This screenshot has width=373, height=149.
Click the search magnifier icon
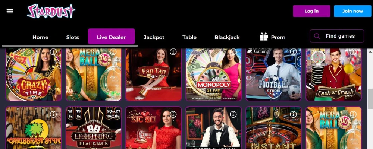[317, 36]
